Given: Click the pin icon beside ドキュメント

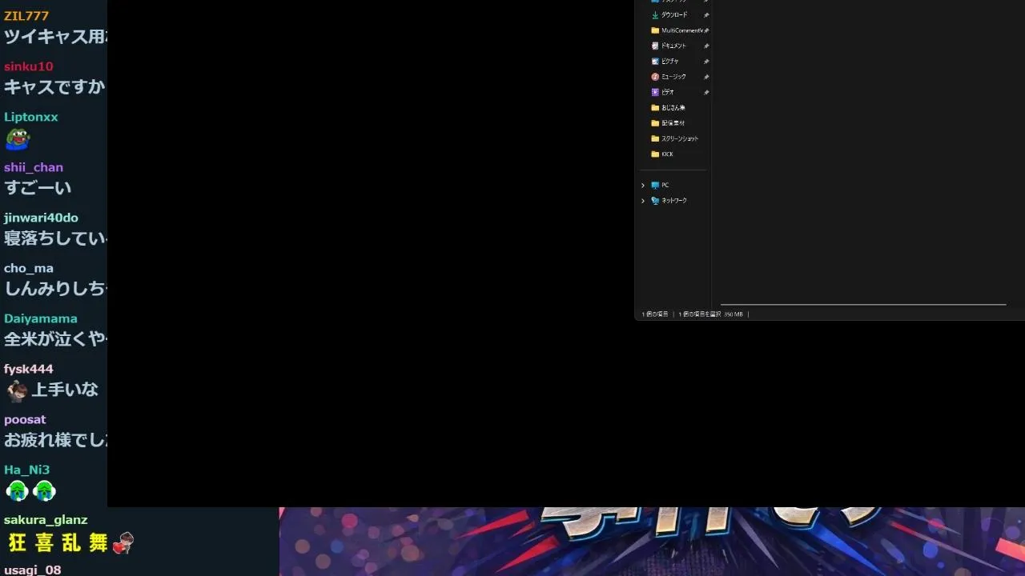Looking at the screenshot, I should (x=706, y=46).
